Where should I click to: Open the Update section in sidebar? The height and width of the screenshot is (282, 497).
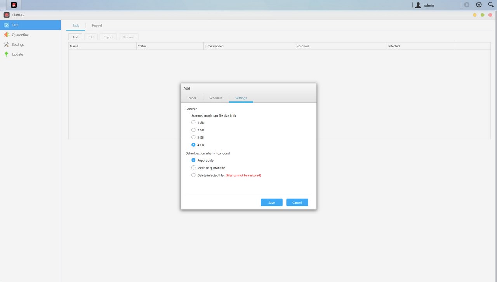click(30, 54)
